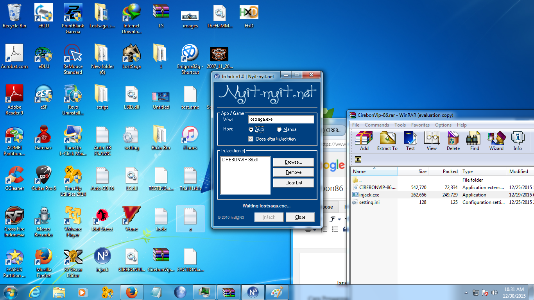Click the Browse... button in InJack
Screen dimensions: 534x300
click(x=293, y=162)
